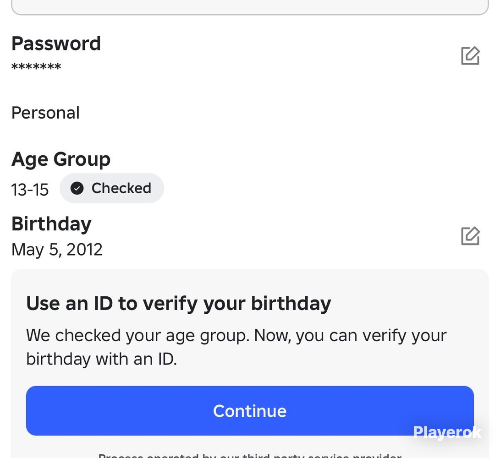Edit the Password with pencil icon

[x=470, y=56]
